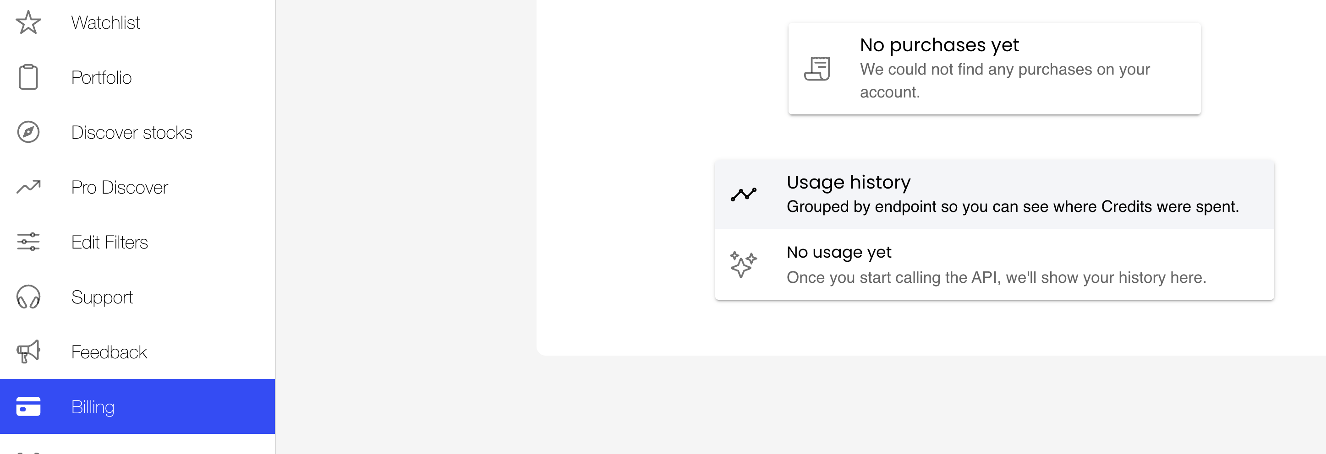Viewport: 1326px width, 454px height.
Task: Select the Watchlist star icon
Action: coord(28,22)
